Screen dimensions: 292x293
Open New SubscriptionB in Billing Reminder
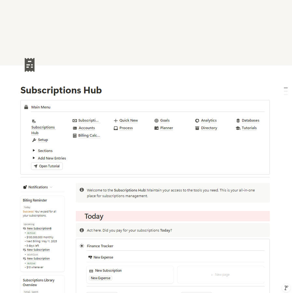39,229
